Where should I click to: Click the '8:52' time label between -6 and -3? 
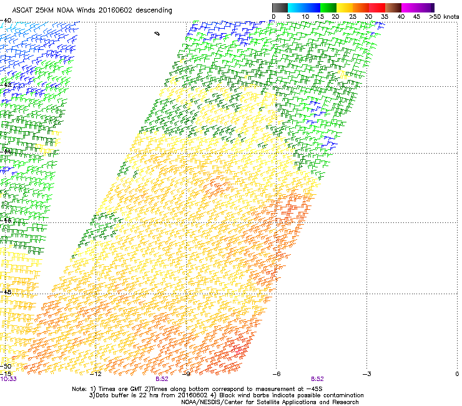point(317,379)
